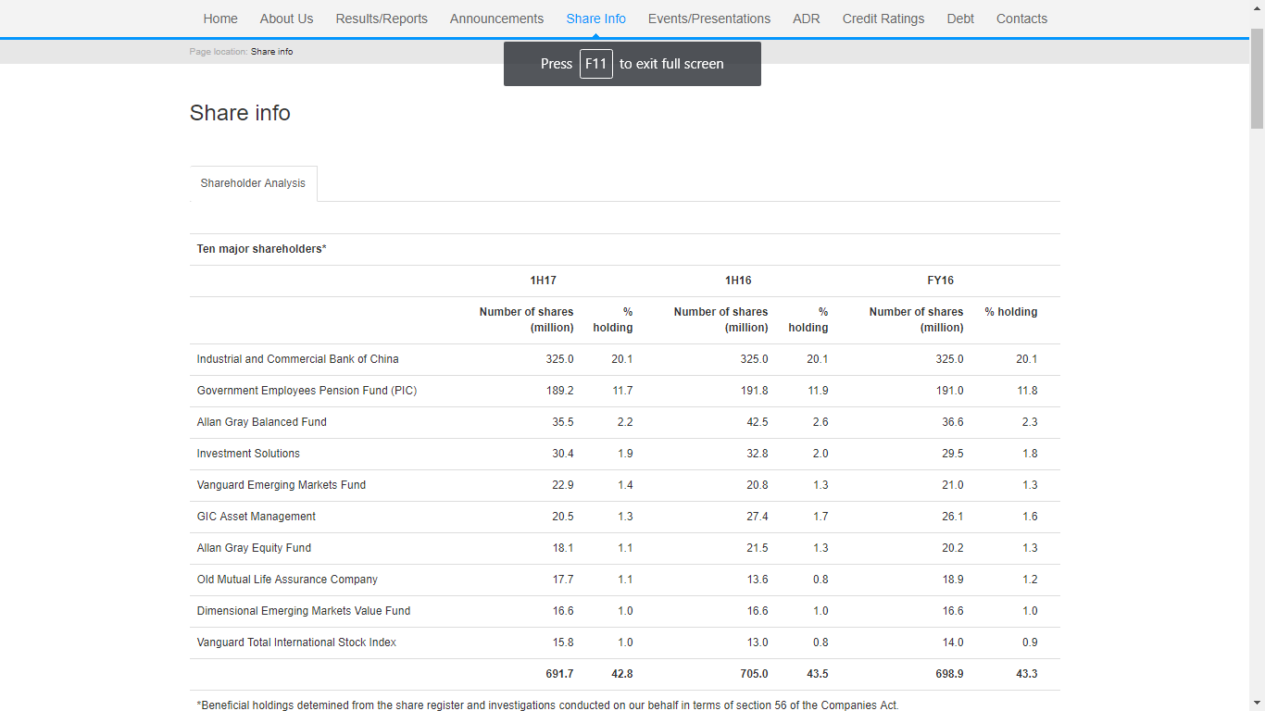
Task: Open the ADR menu item
Action: click(x=807, y=19)
